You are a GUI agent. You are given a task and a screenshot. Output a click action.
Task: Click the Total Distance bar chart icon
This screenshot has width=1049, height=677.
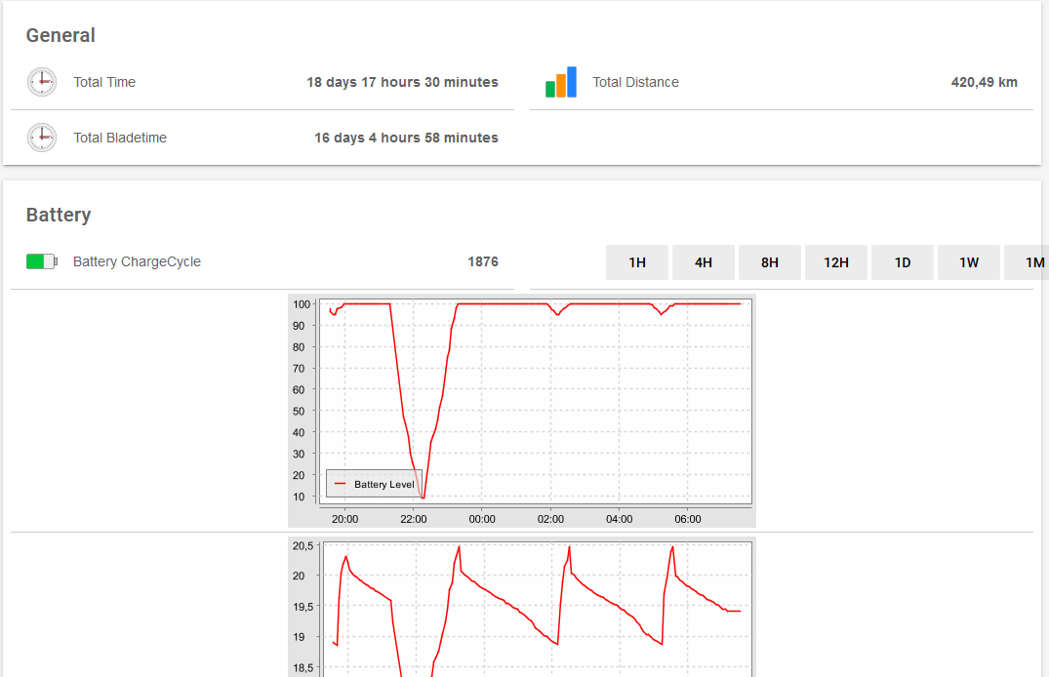point(561,82)
